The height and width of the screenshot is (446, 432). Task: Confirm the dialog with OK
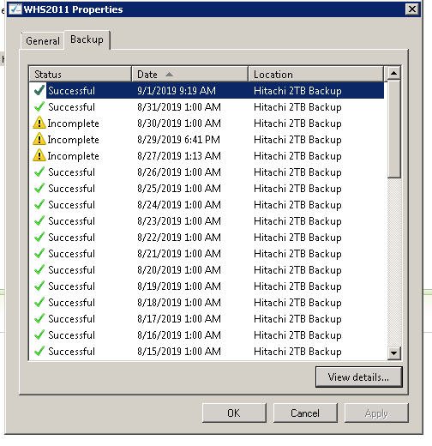234,413
